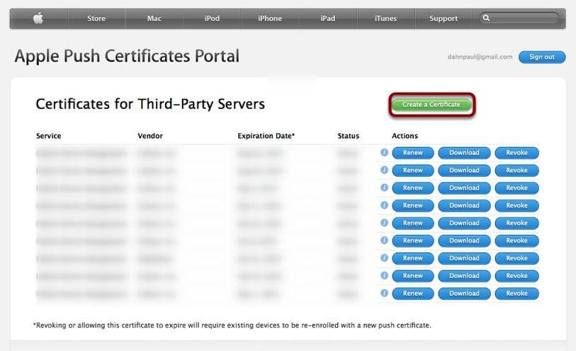
Task: Renew the eighth certificate in the list
Action: pyautogui.click(x=413, y=276)
